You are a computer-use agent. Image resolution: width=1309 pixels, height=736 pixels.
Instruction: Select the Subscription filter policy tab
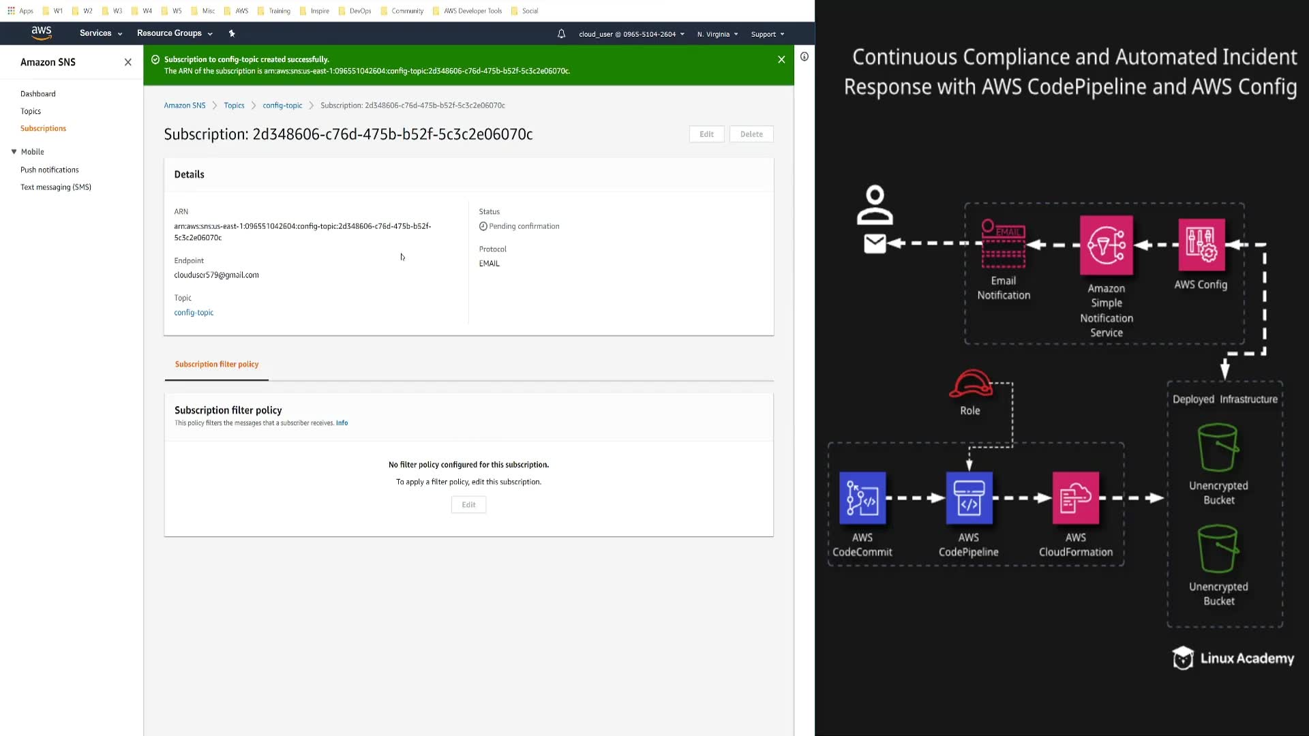(216, 365)
